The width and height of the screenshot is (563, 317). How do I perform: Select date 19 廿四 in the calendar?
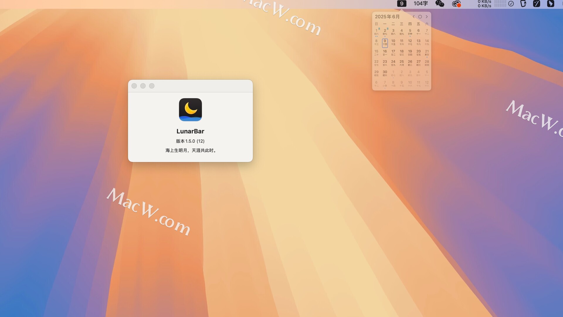(x=410, y=53)
